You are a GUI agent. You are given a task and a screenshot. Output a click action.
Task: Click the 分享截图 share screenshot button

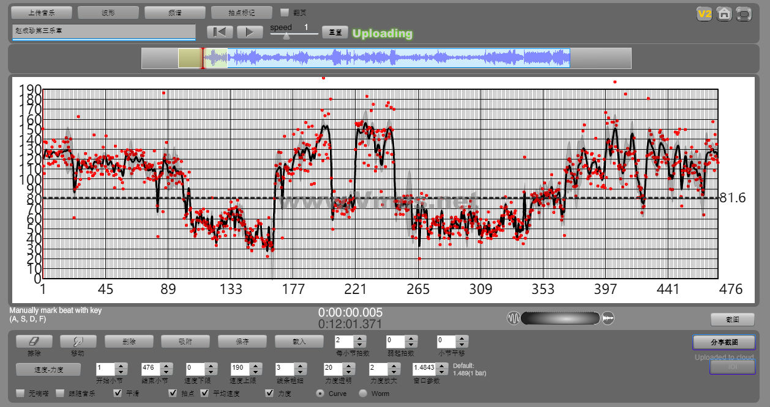tap(724, 342)
